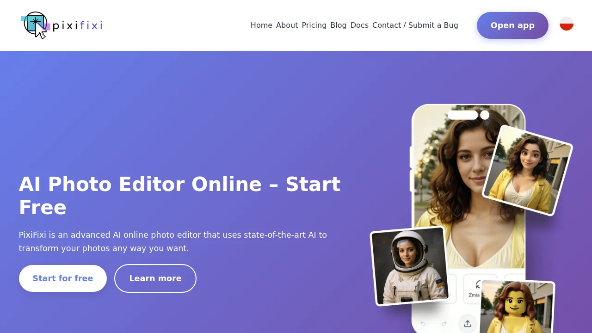Click the undo arrow on the phone mockup
This screenshot has width=592, height=333.
point(423,324)
